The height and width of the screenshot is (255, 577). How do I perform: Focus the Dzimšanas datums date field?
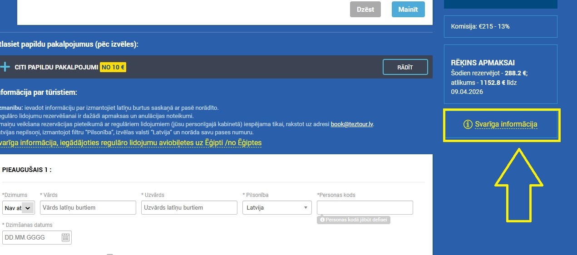coord(37,237)
